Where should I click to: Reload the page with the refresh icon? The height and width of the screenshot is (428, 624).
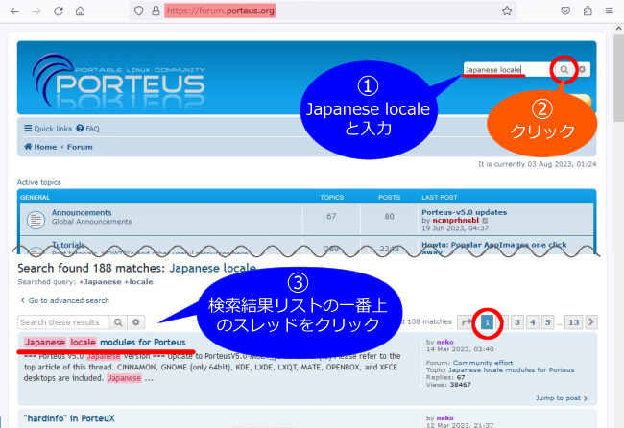pos(59,11)
